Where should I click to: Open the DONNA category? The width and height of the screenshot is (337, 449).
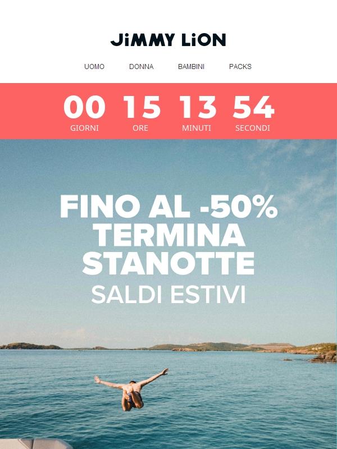(x=142, y=67)
